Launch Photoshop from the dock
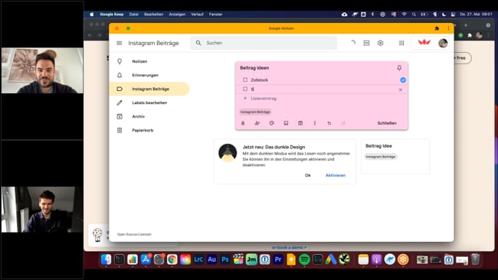The width and height of the screenshot is (498, 280). pos(225,259)
